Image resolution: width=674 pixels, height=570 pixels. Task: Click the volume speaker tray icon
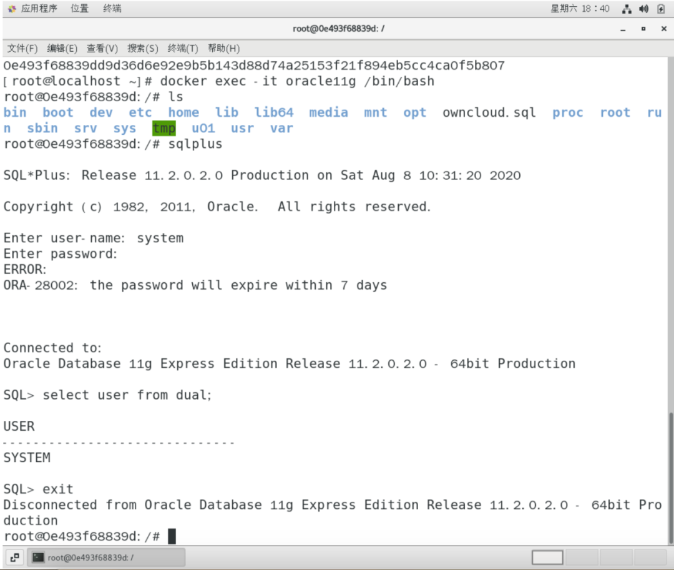[x=643, y=9]
